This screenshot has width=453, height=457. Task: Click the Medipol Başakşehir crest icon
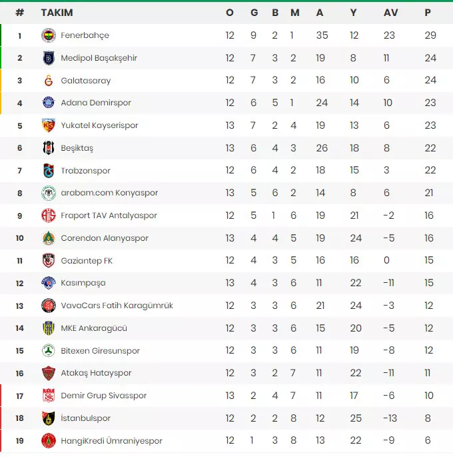[x=48, y=58]
